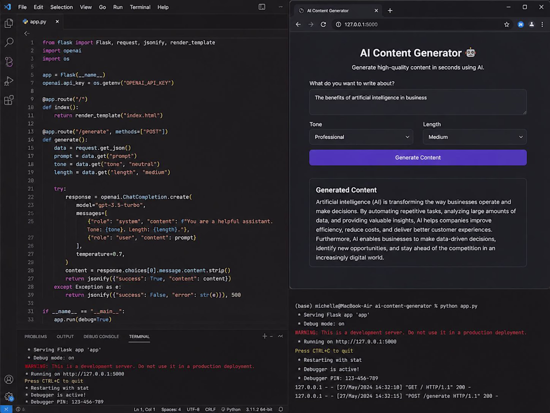The height and width of the screenshot is (413, 550).
Task: Open Source Control view in activity bar
Action: click(x=9, y=62)
